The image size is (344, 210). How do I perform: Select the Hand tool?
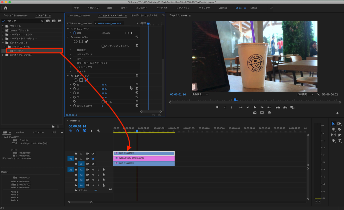[x=333, y=141]
